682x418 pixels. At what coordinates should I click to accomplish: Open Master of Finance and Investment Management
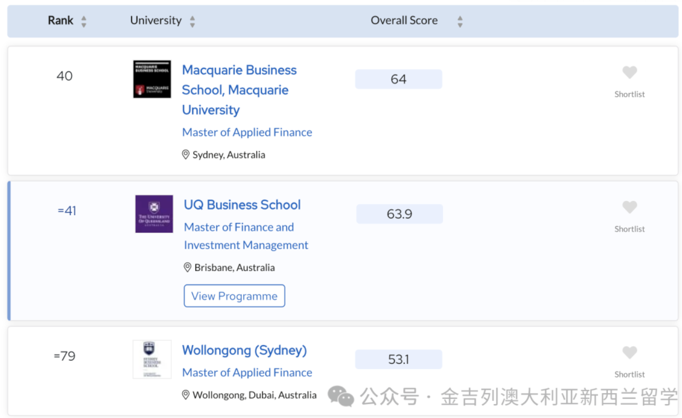click(246, 236)
